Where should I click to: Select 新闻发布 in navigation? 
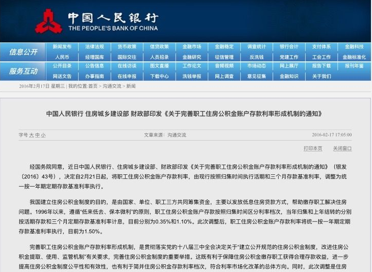pyautogui.click(x=62, y=47)
